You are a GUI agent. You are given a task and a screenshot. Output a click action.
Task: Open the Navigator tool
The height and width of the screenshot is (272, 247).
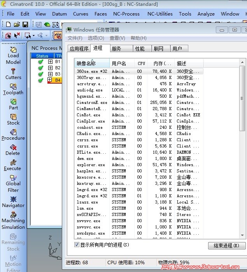click(x=13, y=202)
